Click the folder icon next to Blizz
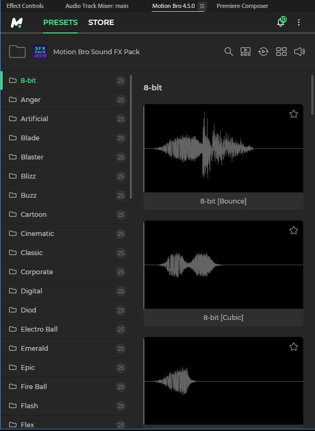Screen dimensions: 315x431 [13, 176]
